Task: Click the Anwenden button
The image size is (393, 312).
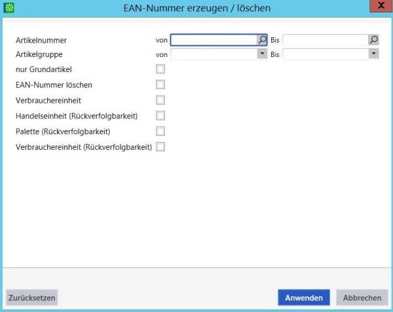Action: [304, 298]
